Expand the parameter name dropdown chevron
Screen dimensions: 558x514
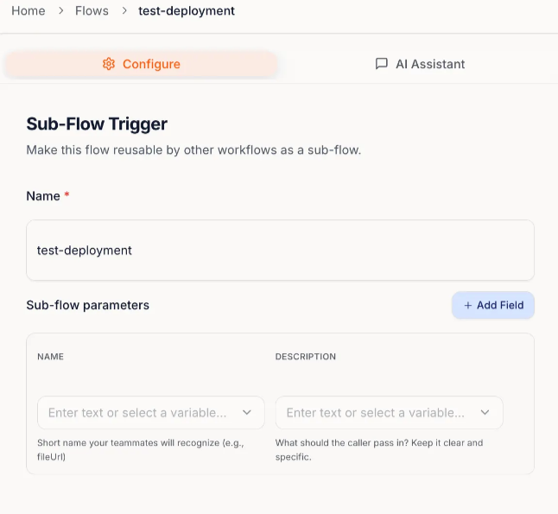pyautogui.click(x=247, y=413)
